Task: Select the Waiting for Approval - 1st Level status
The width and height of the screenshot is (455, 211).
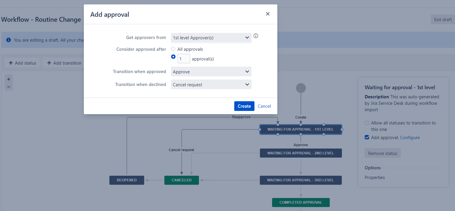Action: 300,129
